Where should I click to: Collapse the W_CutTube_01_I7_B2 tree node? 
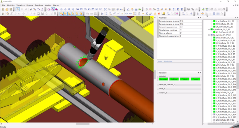[209, 35]
